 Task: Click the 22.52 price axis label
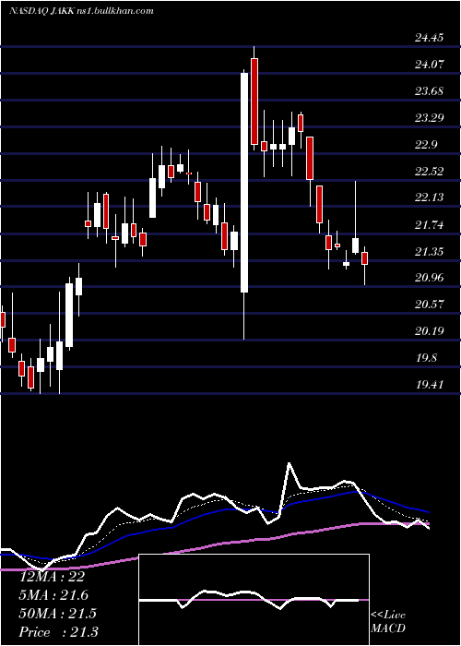point(430,172)
